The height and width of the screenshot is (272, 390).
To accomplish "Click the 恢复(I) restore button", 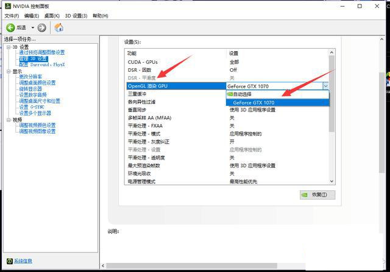I will tap(317, 195).
